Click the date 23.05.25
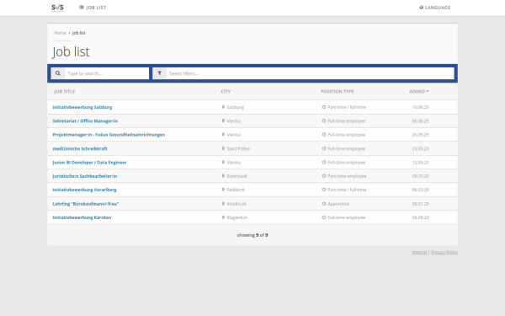The width and height of the screenshot is (505, 316). click(x=420, y=148)
